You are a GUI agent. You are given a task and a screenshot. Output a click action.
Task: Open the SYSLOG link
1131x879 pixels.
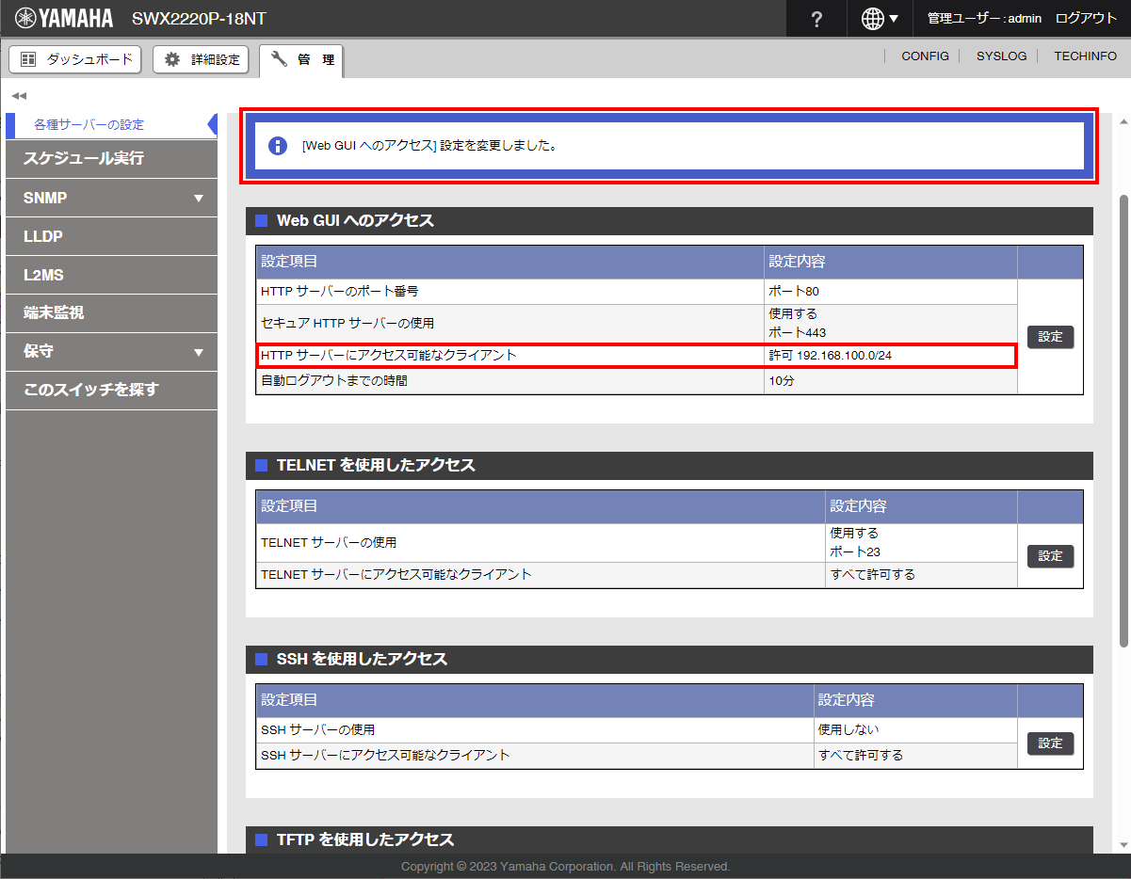1001,56
